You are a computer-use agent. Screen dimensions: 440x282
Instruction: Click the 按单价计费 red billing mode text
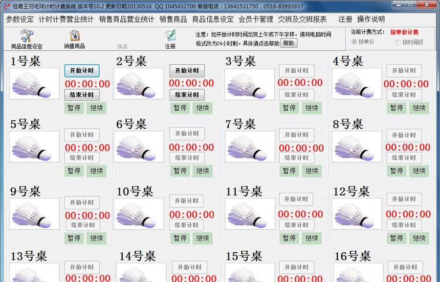404,32
